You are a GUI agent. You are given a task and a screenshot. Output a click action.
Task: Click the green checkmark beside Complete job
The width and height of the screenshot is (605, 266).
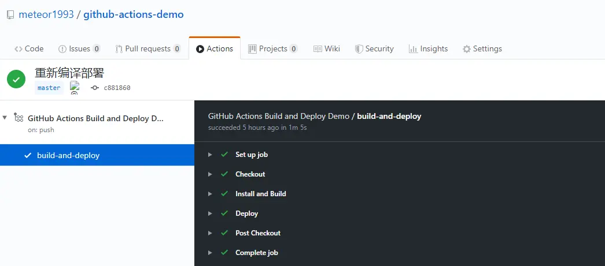click(224, 253)
